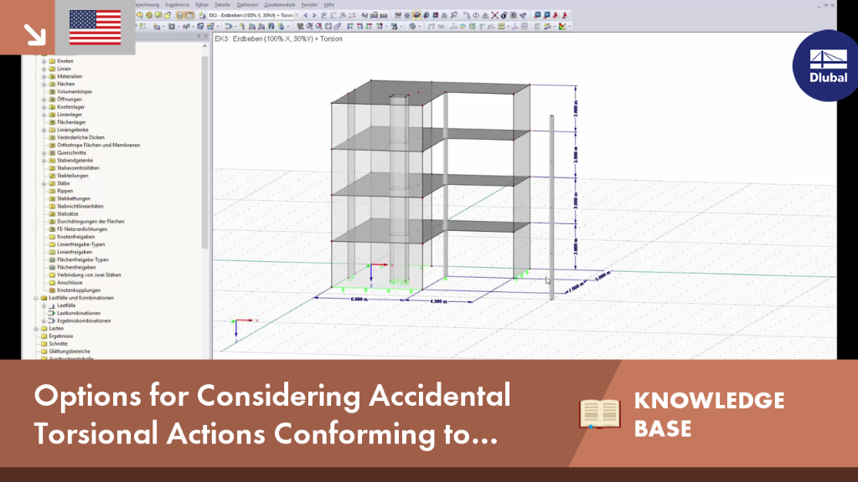Select the Rippen tree item
Viewport: 858px width, 482px height.
click(x=65, y=192)
